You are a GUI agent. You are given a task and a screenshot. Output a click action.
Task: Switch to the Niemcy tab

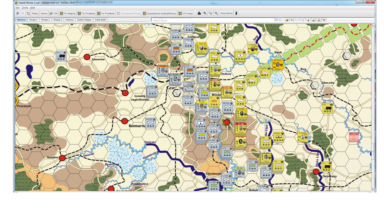pyautogui.click(x=70, y=20)
